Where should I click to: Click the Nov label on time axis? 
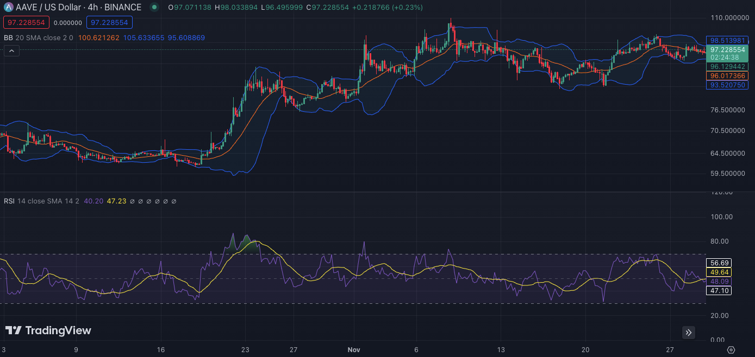click(354, 349)
